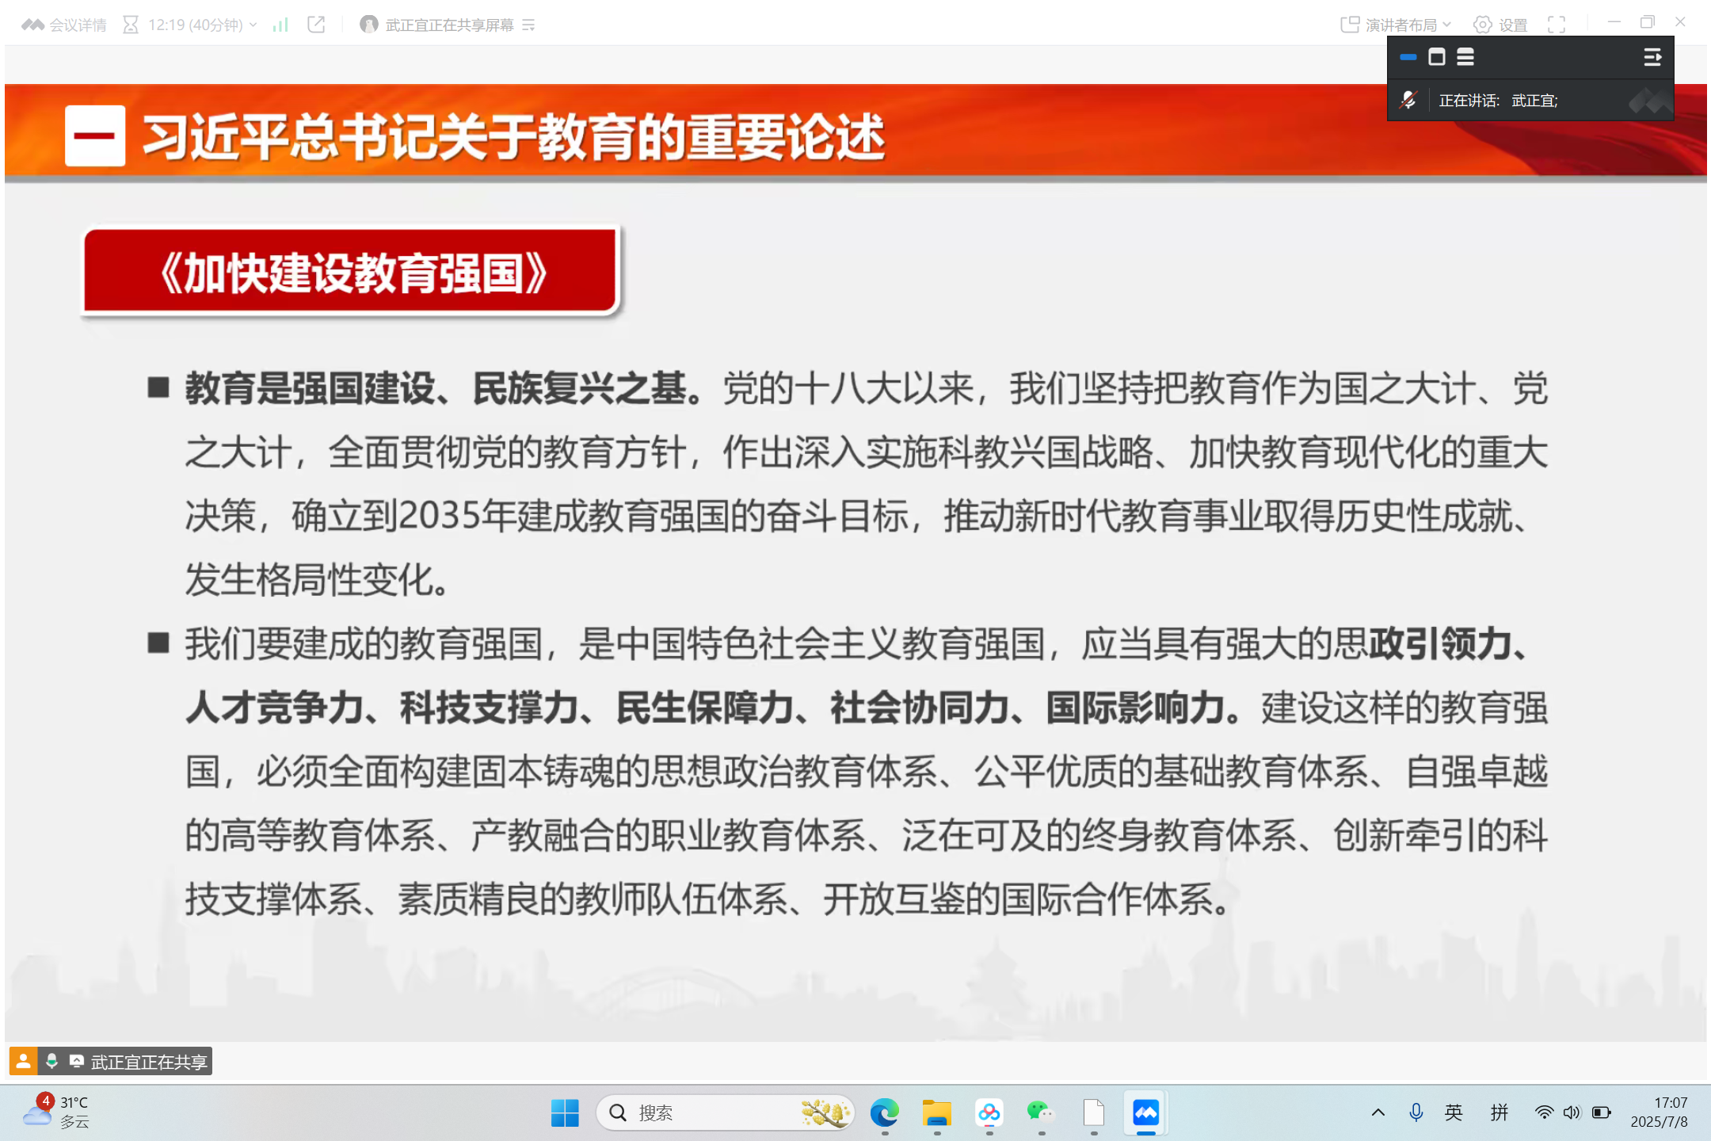The width and height of the screenshot is (1711, 1141).
Task: Open sharing options menu beside 武正宜正在共享屏幕
Action: click(x=528, y=25)
